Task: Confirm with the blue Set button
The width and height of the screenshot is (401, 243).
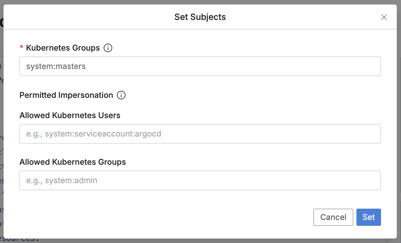Action: (x=368, y=217)
